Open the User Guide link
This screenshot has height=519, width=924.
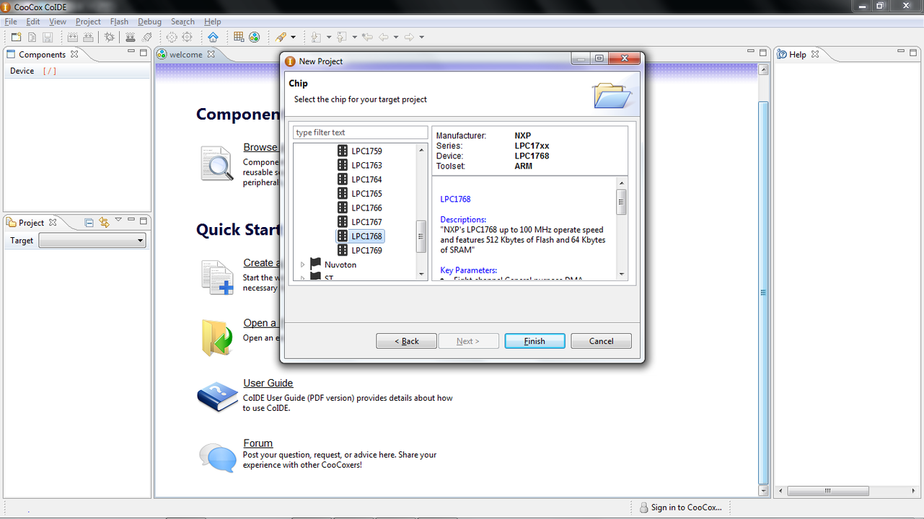(268, 383)
